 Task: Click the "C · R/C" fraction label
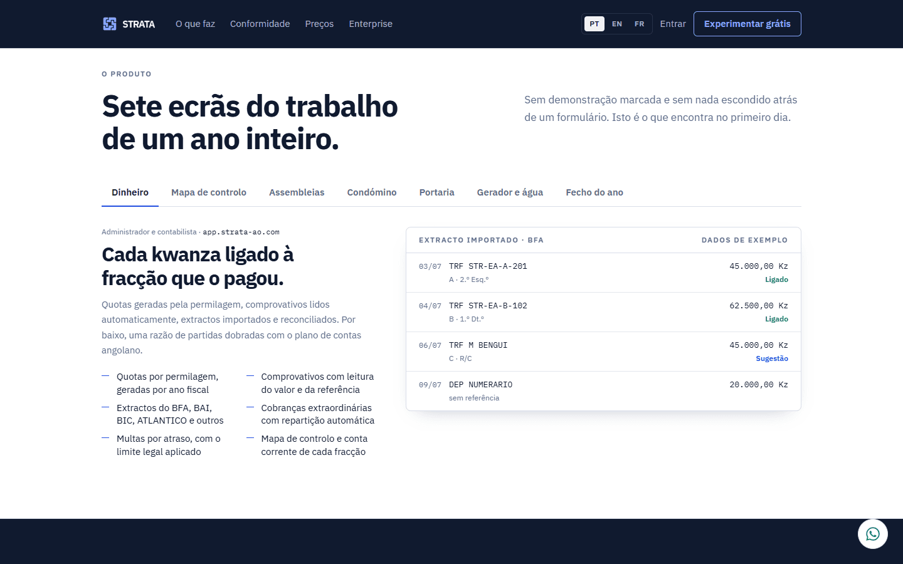tap(460, 358)
